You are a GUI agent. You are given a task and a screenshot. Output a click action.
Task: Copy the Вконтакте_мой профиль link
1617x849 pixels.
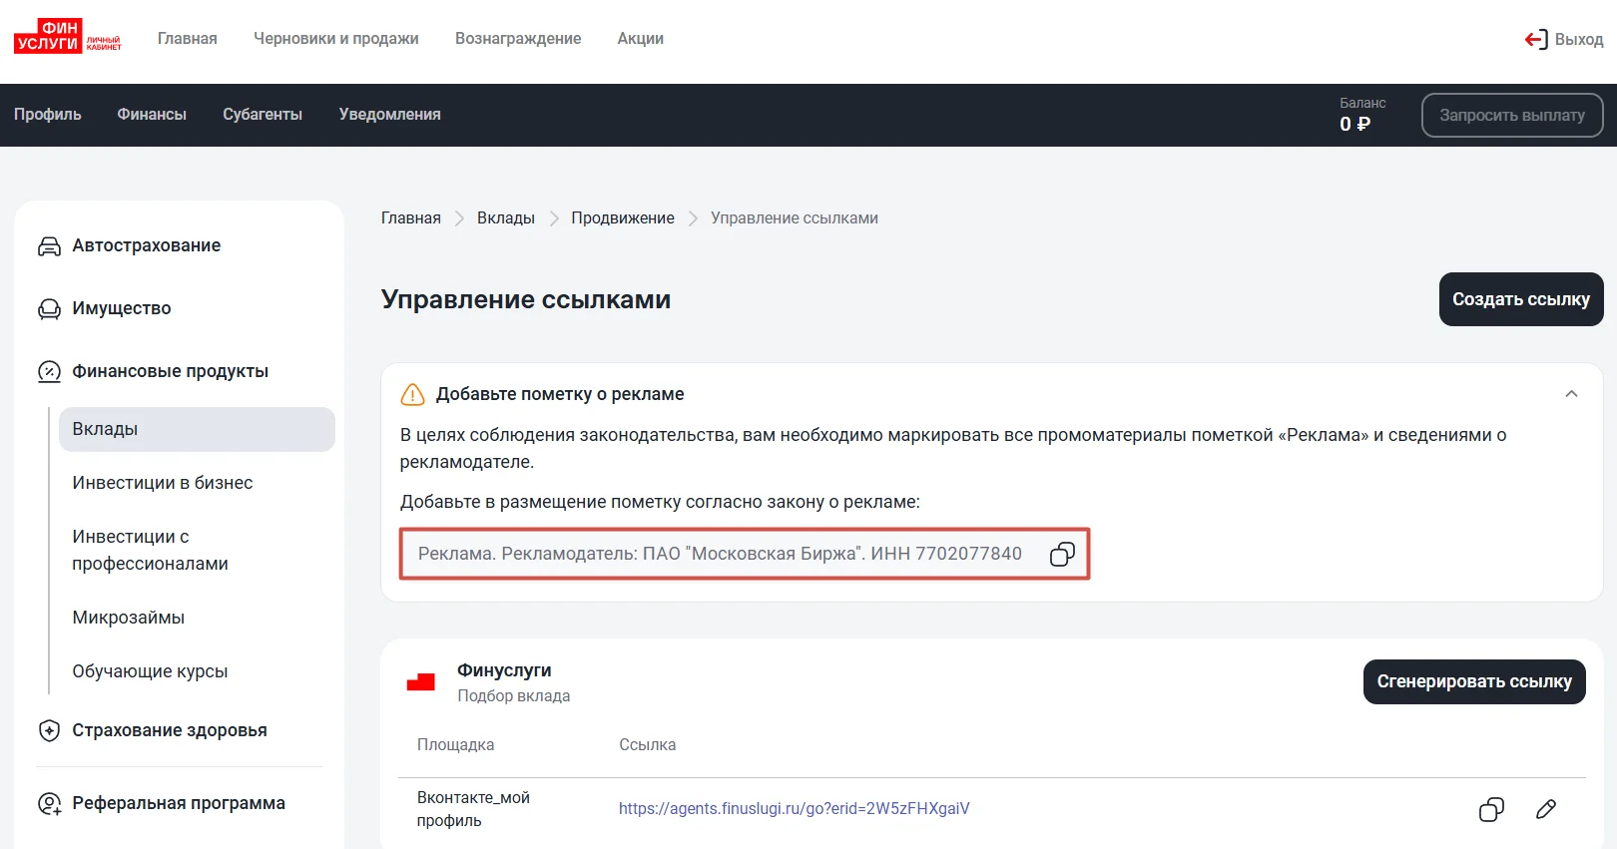pos(1491,809)
